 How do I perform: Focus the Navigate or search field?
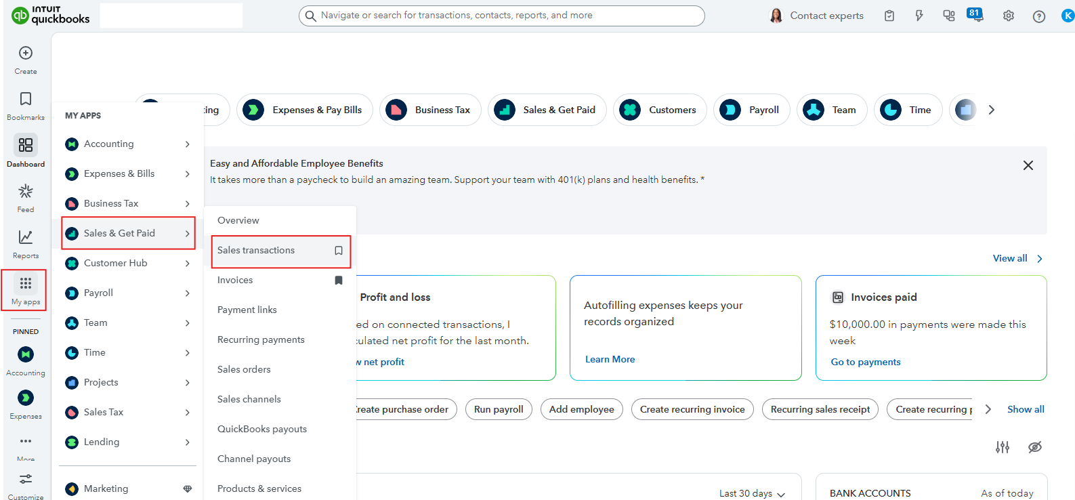pos(501,16)
